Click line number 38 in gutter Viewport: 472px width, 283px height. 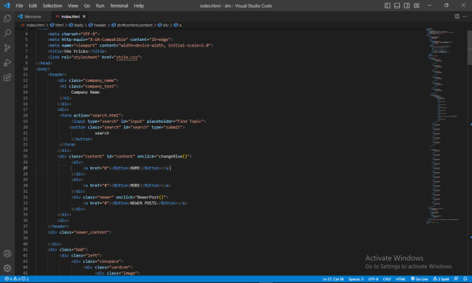pos(25,232)
